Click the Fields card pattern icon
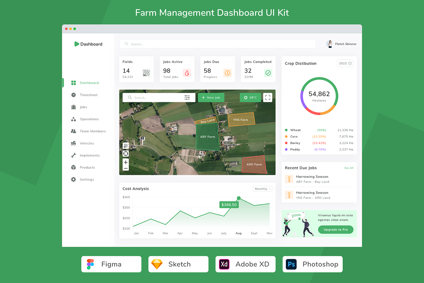The height and width of the screenshot is (283, 424). (x=146, y=73)
